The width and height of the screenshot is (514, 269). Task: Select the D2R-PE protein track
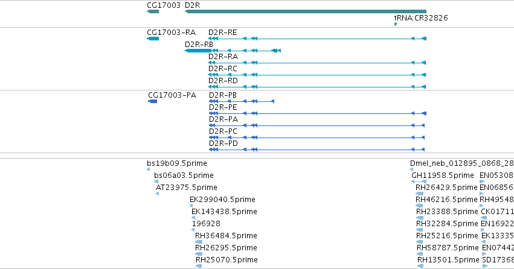[318, 113]
